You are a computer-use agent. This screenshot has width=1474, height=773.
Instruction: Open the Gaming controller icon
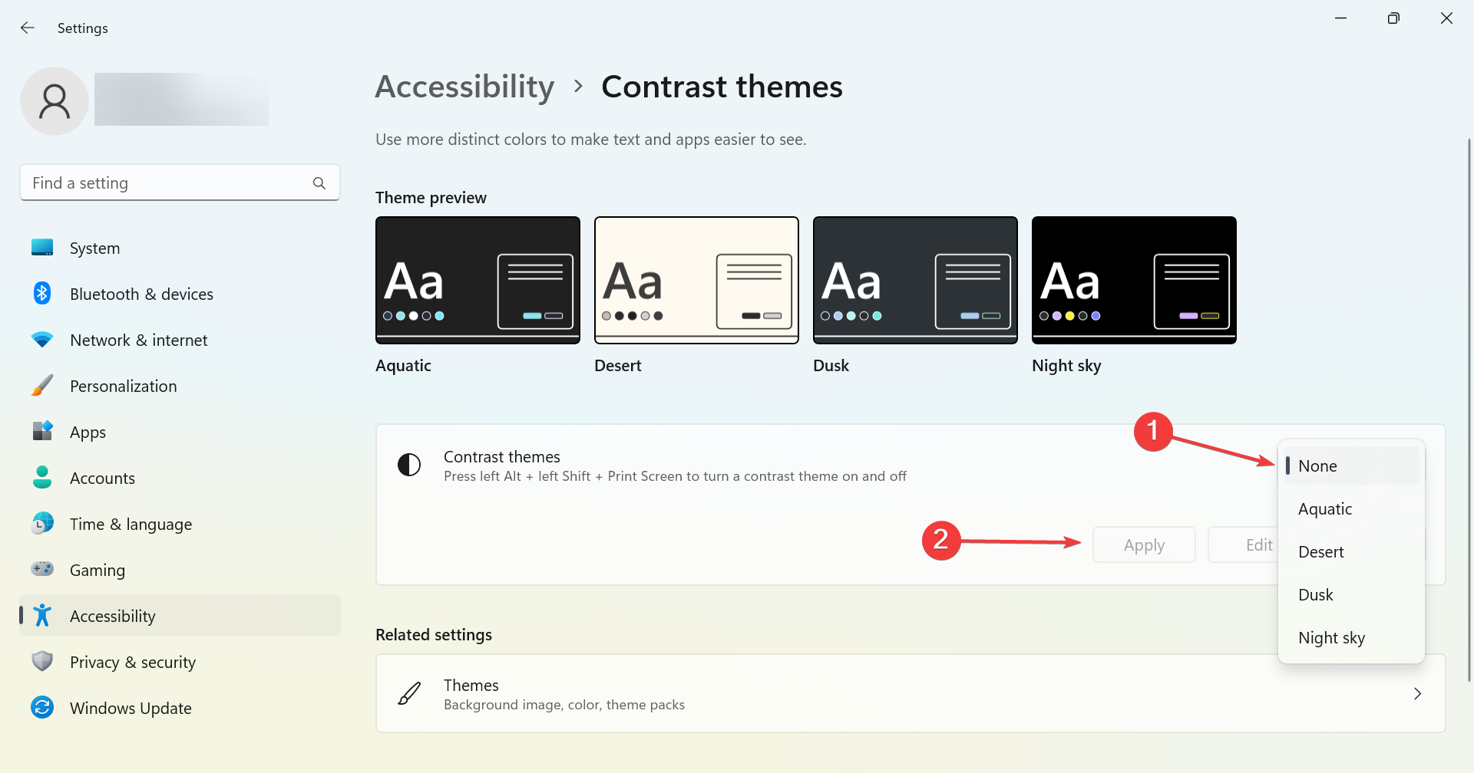(42, 569)
